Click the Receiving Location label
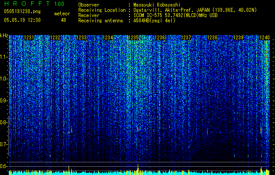Viewport: 275px width, 175px height. [102, 10]
